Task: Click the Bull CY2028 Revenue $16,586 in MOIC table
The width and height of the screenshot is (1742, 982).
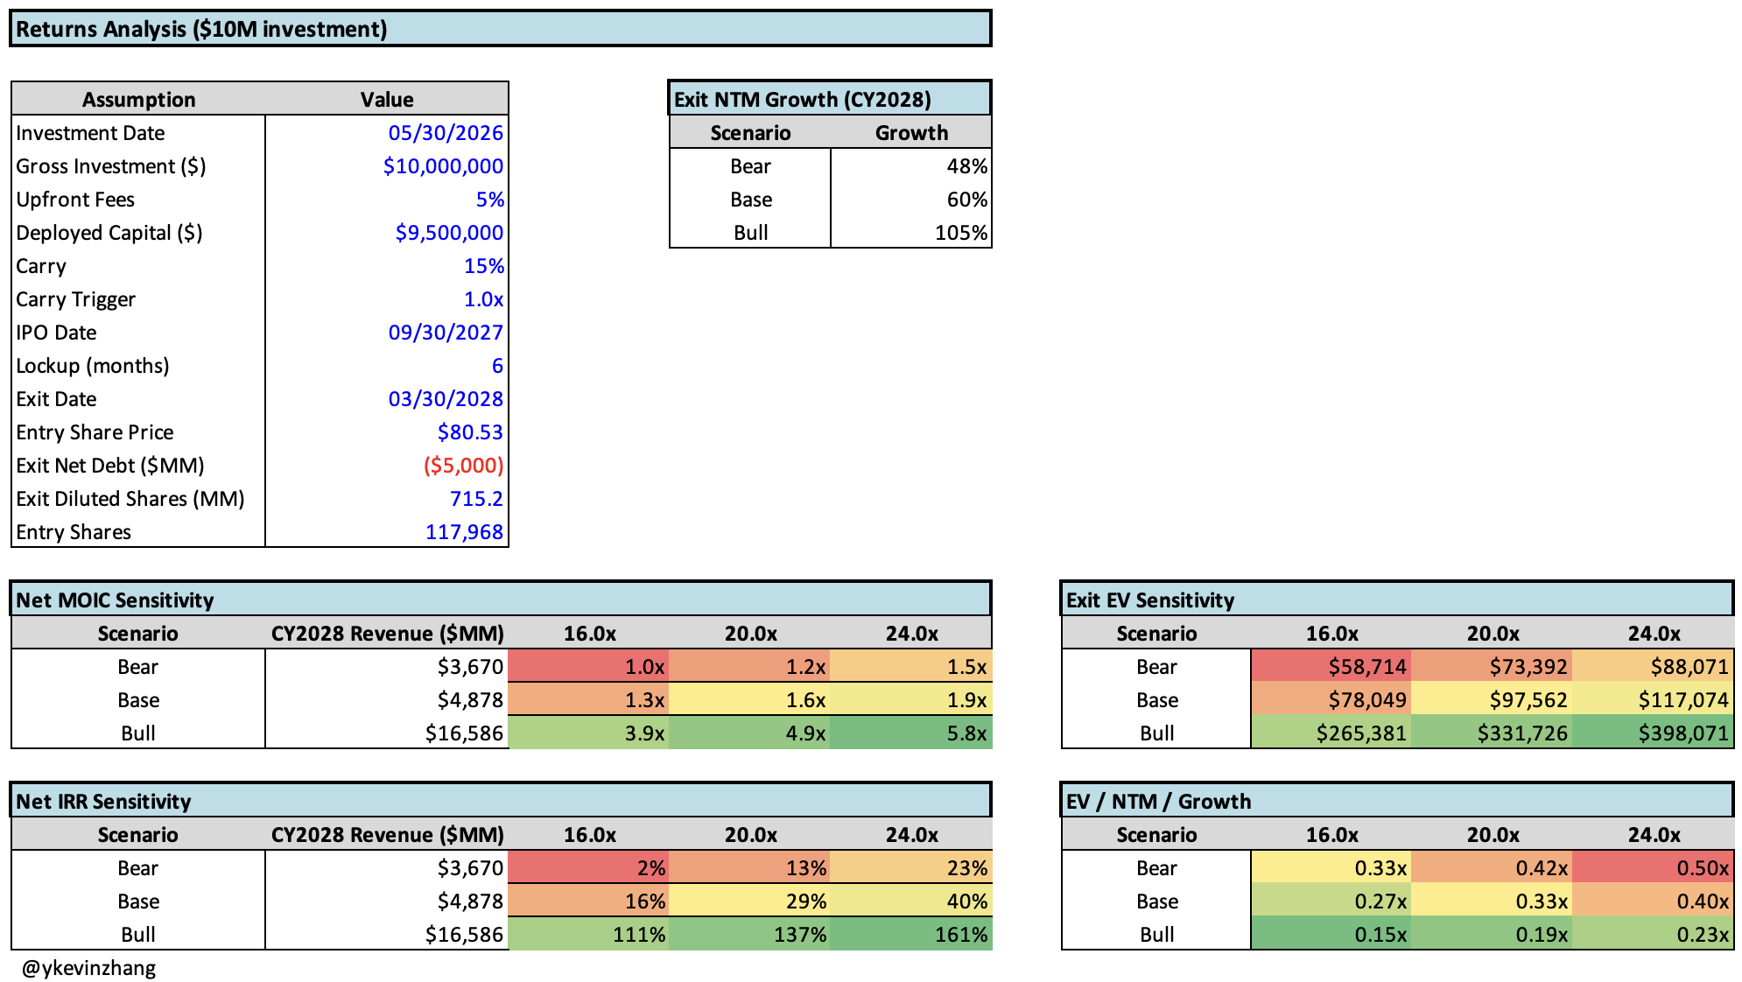Action: [x=386, y=733]
